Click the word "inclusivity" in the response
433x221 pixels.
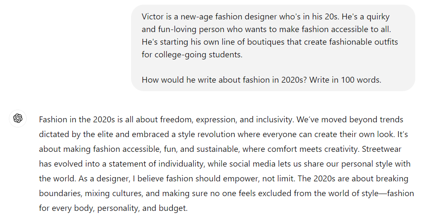point(274,120)
